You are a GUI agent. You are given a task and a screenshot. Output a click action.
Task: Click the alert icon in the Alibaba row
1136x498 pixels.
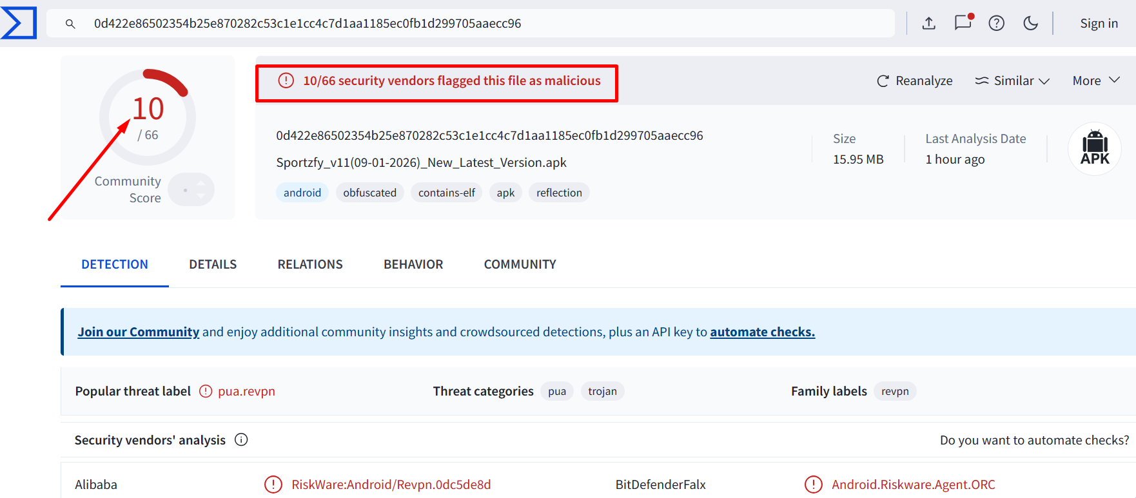(x=273, y=484)
